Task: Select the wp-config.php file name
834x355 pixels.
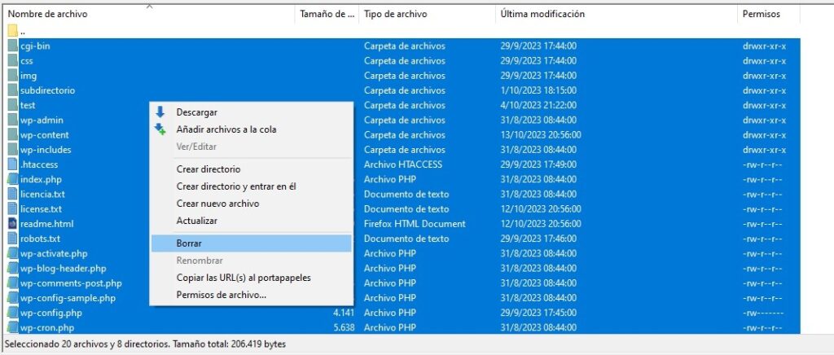Action: point(51,313)
